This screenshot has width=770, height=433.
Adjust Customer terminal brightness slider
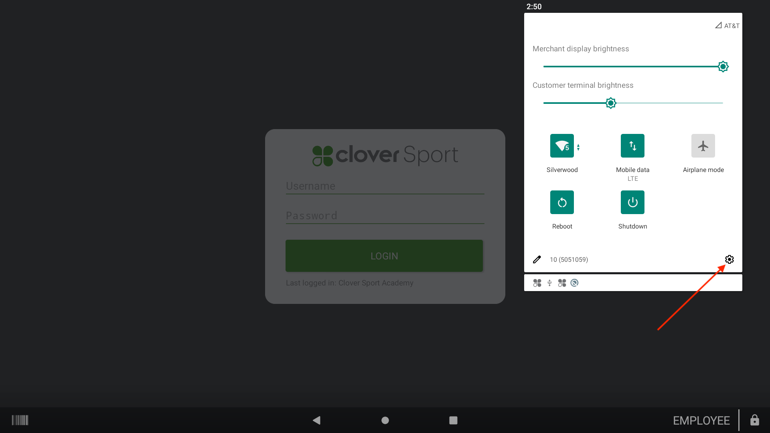pos(610,103)
